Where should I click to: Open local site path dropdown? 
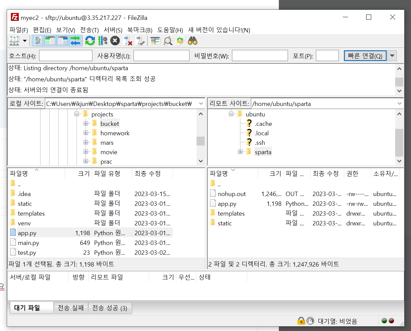click(x=201, y=104)
